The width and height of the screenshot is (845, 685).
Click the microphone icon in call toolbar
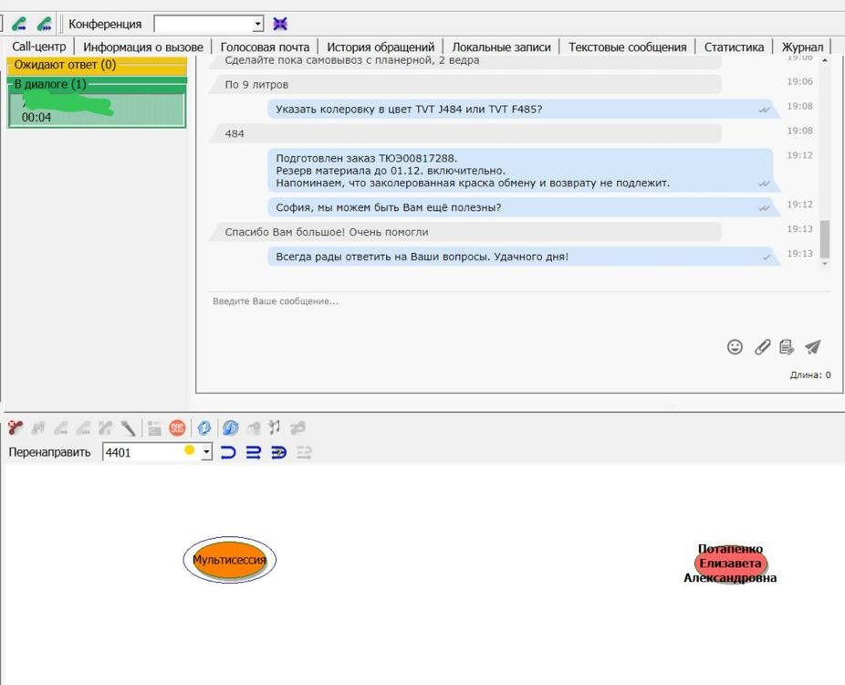(129, 427)
